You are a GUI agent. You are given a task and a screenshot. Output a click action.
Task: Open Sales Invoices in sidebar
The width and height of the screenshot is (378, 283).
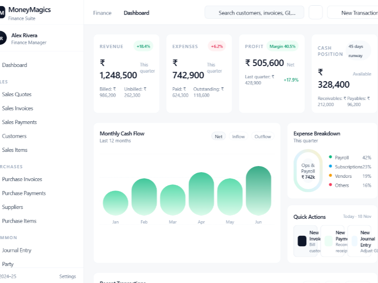point(17,108)
